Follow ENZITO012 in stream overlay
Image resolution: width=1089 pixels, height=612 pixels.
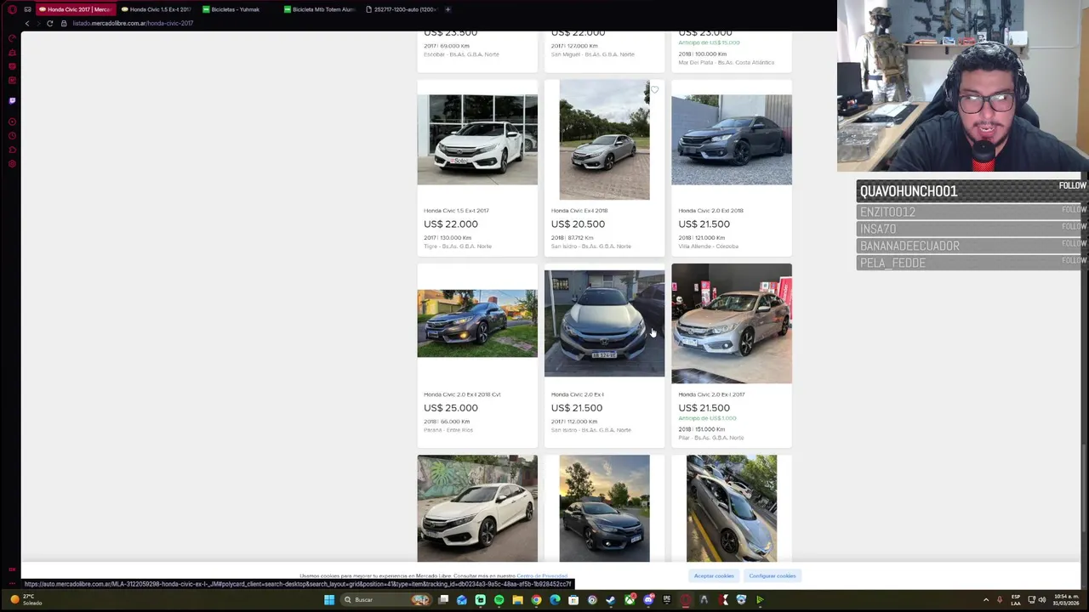1074,209
